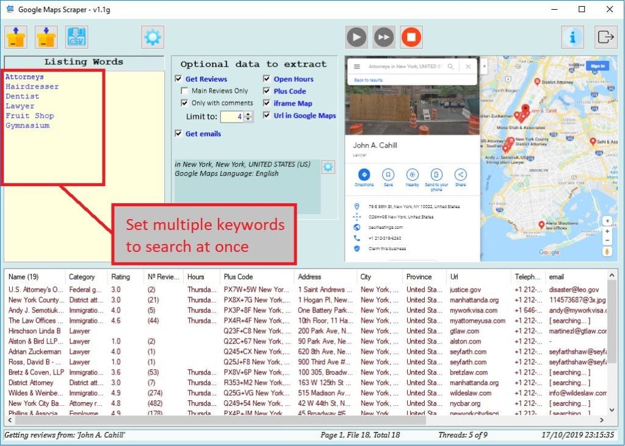Toggle the Get emails checkbox

click(178, 134)
